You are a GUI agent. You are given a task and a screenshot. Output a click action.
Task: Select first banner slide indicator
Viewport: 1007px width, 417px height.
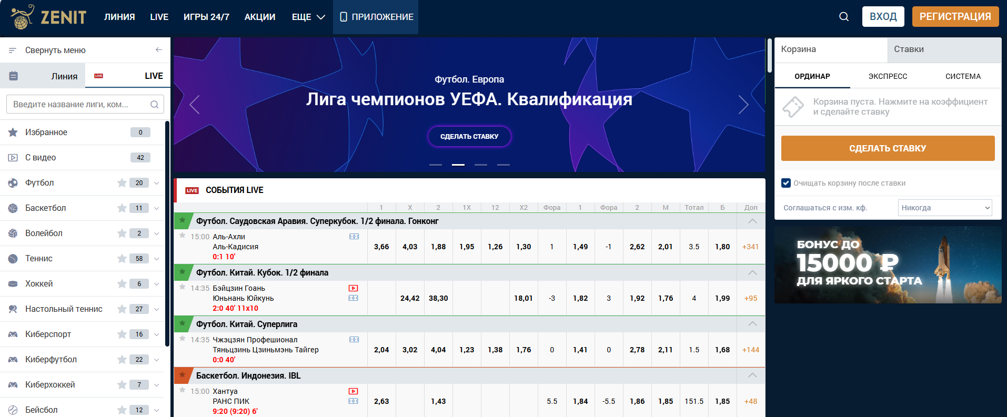(x=436, y=165)
